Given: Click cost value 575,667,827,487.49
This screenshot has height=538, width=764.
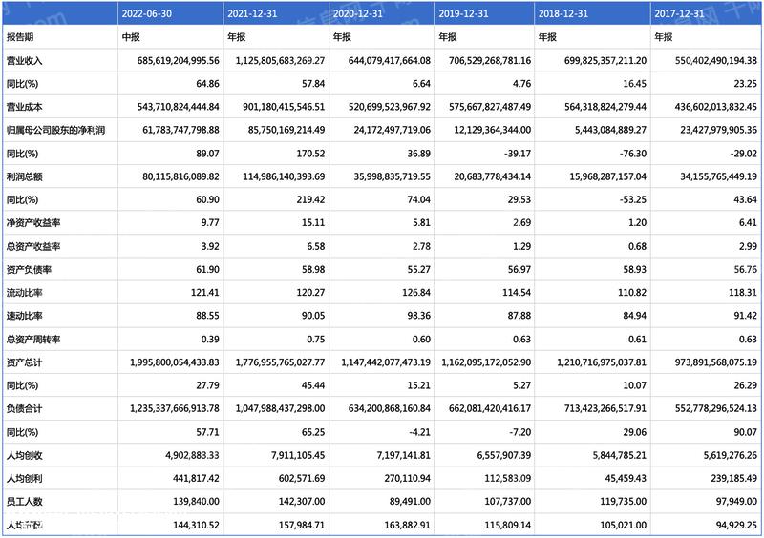Looking at the screenshot, I should [x=490, y=107].
